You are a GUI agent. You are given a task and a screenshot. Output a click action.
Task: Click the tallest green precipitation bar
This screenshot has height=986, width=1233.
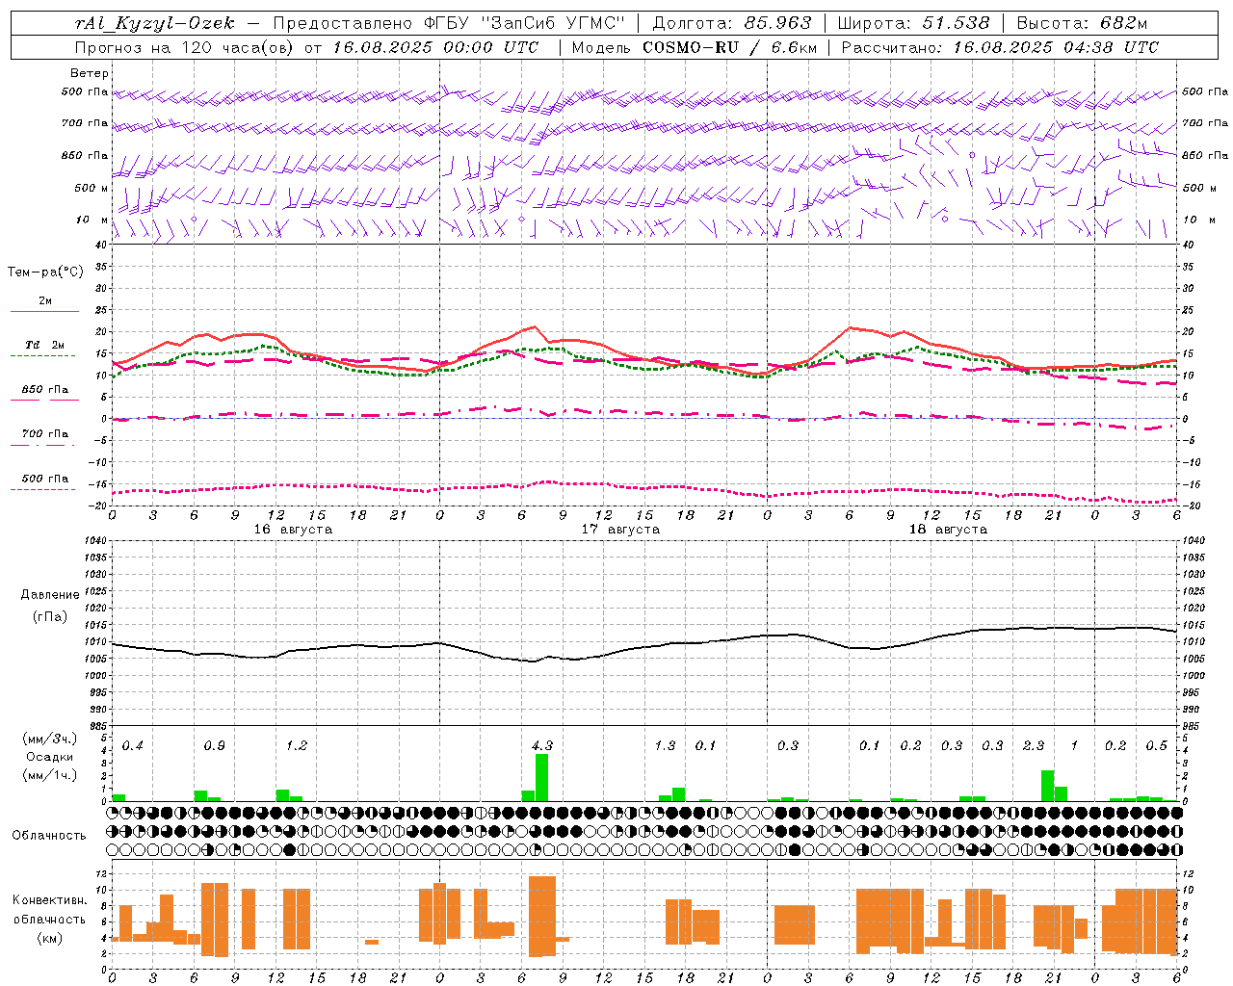pyautogui.click(x=542, y=777)
